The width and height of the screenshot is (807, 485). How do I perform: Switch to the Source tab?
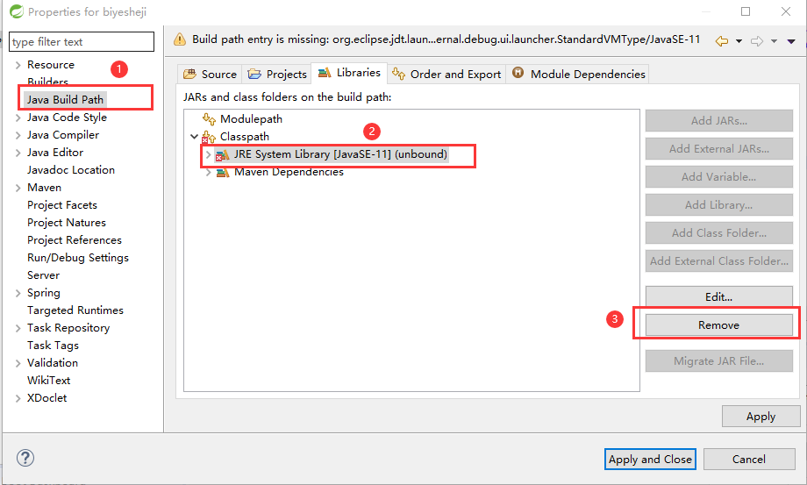pos(210,74)
